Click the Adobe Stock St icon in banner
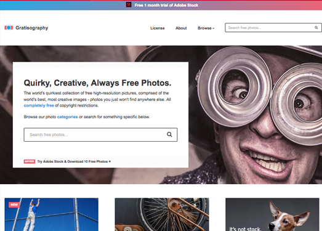This screenshot has width=322, height=231. (129, 4)
